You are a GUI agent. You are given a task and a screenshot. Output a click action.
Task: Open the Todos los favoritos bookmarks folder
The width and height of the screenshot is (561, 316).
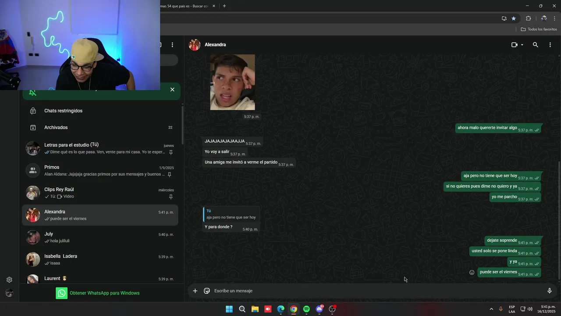pos(539,29)
